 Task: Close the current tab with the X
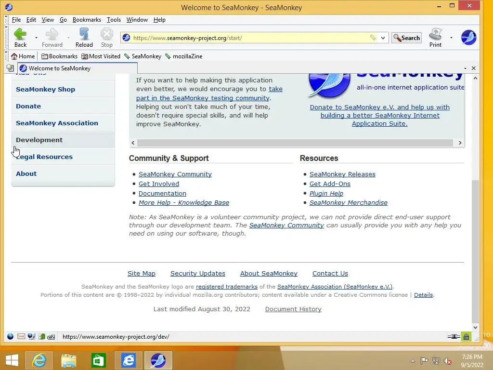474,68
